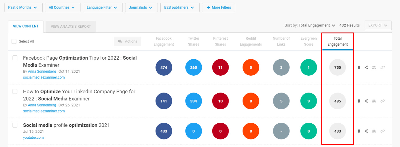Open the Sort by Total Engagement dropdown
The width and height of the screenshot is (400, 147).
pyautogui.click(x=310, y=25)
